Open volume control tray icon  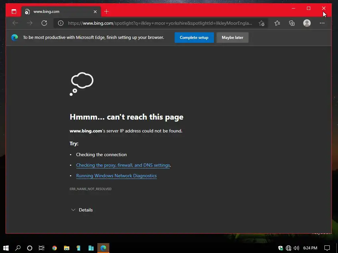pyautogui.click(x=296, y=248)
